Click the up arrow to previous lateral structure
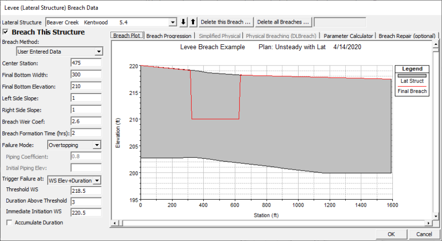The image size is (442, 241). pyautogui.click(x=193, y=22)
